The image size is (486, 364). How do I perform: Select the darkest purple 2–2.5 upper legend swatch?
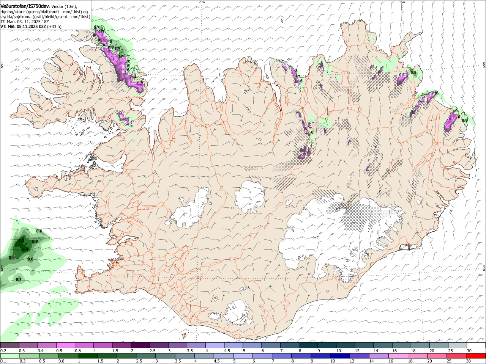click(x=140, y=345)
